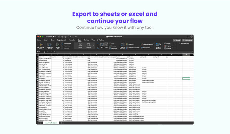Viewport: 230px width, 134px height.
Task: Select the Currencies data type
Action: [88, 46]
